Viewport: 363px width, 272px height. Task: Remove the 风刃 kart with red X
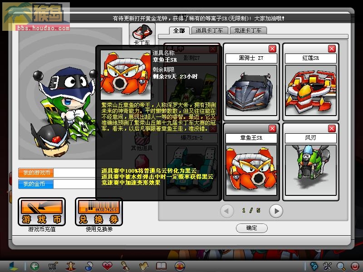(332, 129)
